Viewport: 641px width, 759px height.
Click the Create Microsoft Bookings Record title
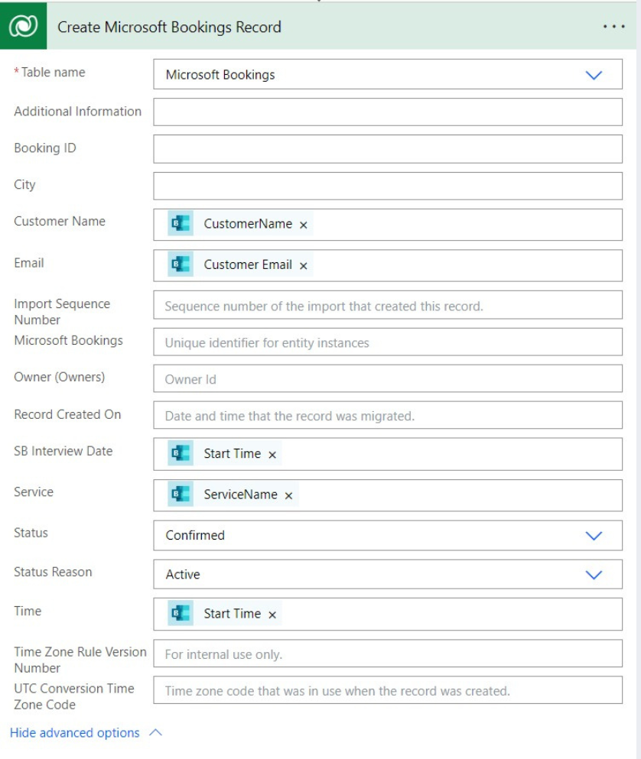169,27
